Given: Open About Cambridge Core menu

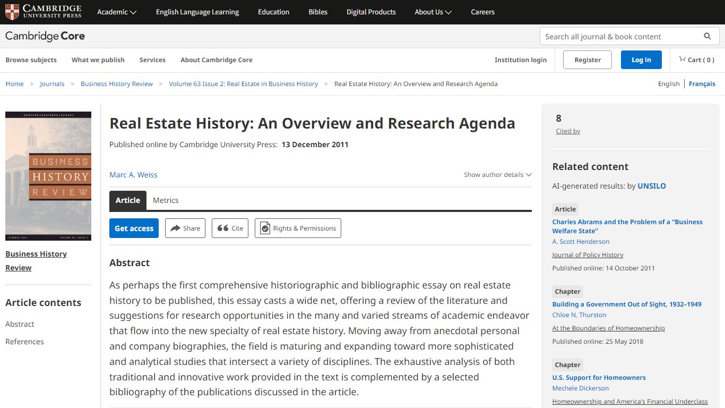Looking at the screenshot, I should pos(217,60).
